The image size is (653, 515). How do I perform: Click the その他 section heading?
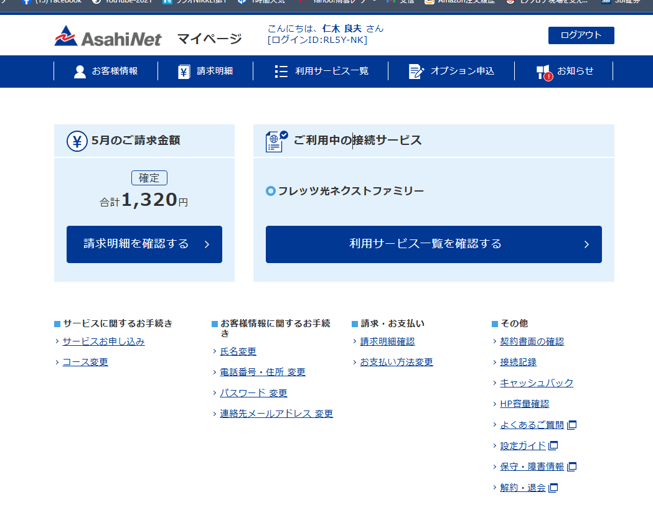[514, 323]
